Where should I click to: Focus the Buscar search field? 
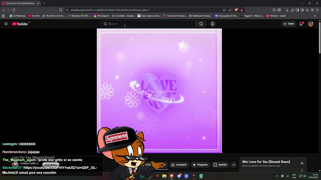148,24
